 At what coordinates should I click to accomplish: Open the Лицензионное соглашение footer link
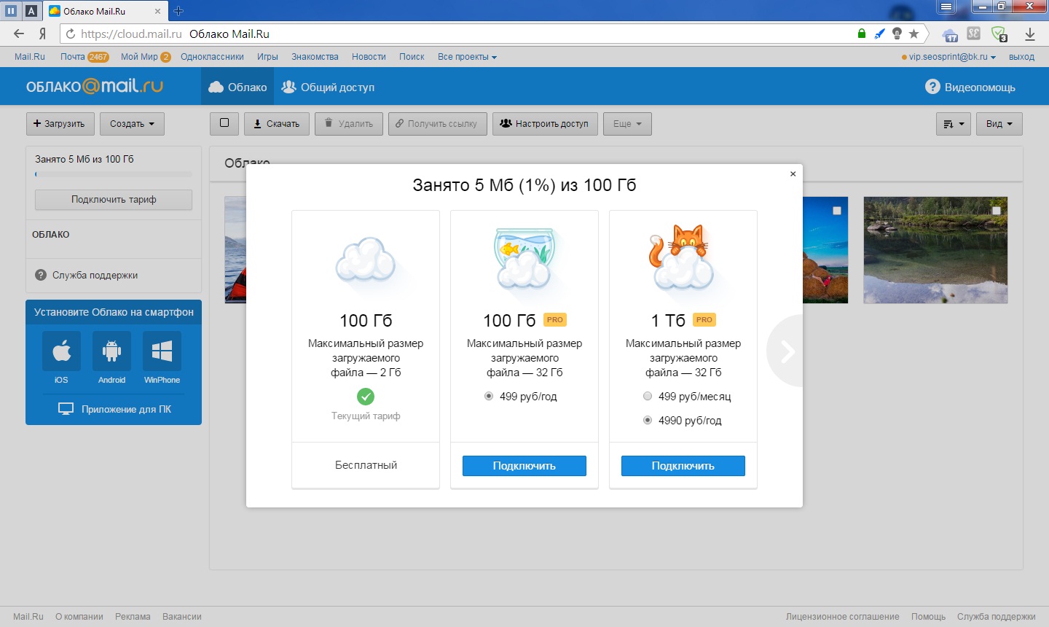(842, 617)
